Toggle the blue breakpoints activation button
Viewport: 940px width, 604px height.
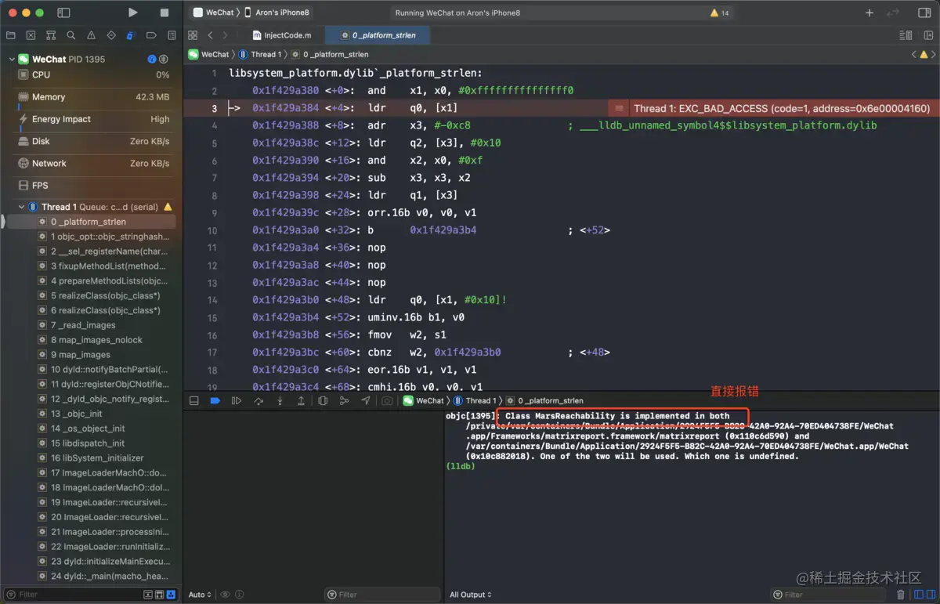[x=215, y=400]
